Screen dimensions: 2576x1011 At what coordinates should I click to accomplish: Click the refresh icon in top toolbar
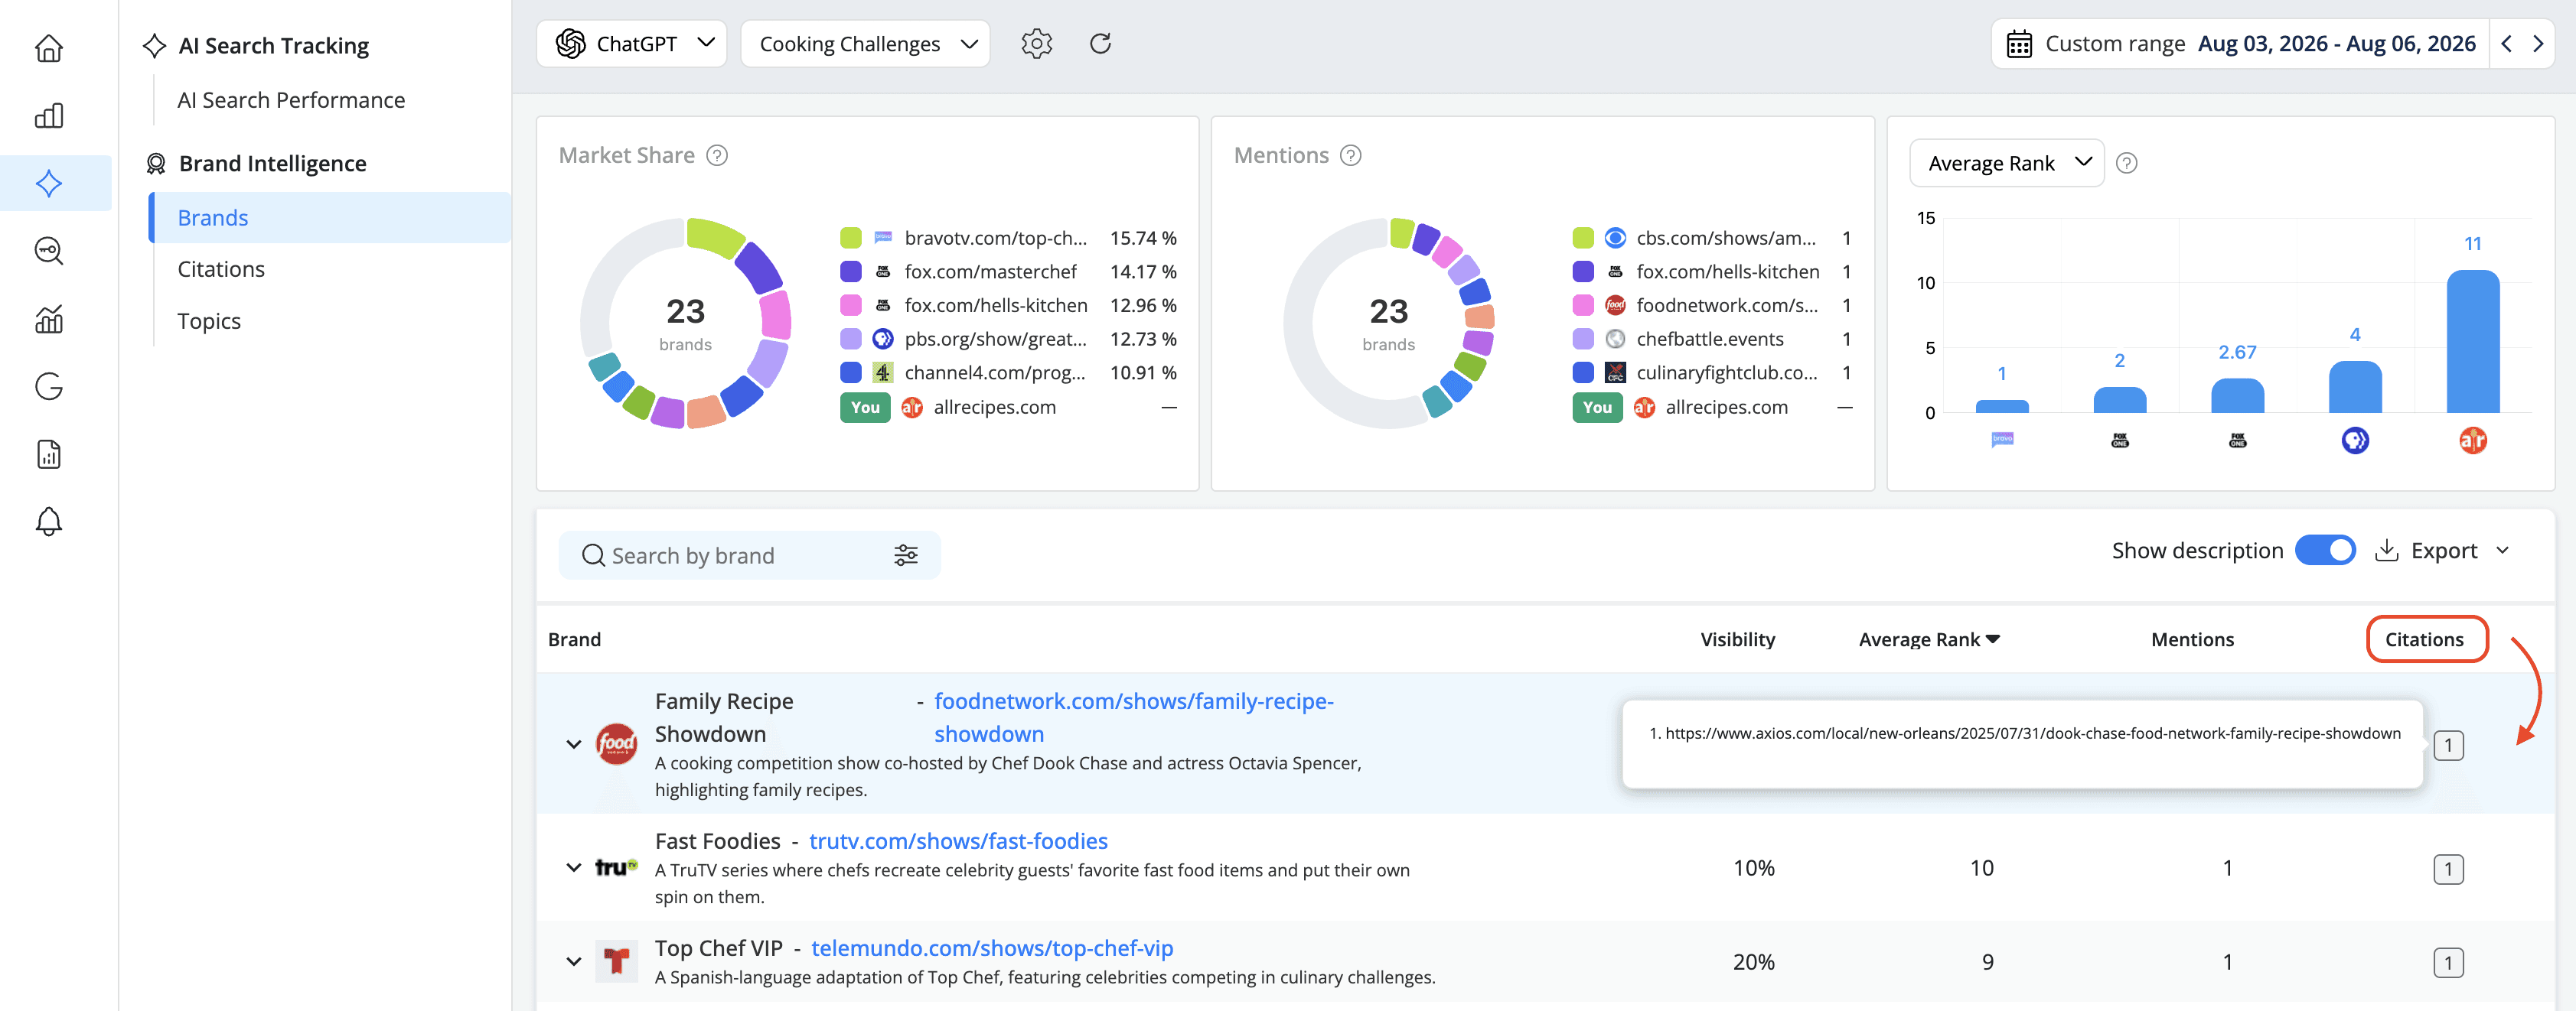tap(1100, 44)
